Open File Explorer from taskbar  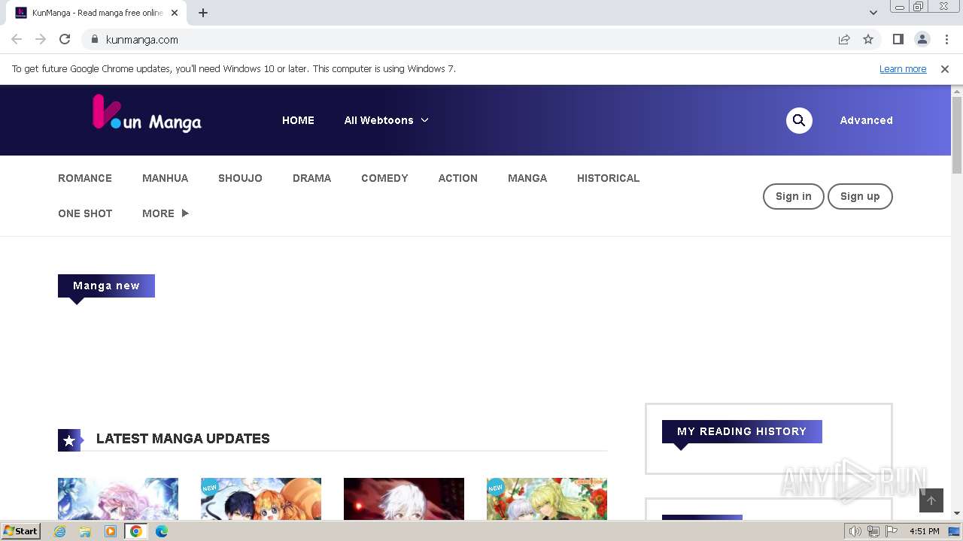pyautogui.click(x=85, y=531)
